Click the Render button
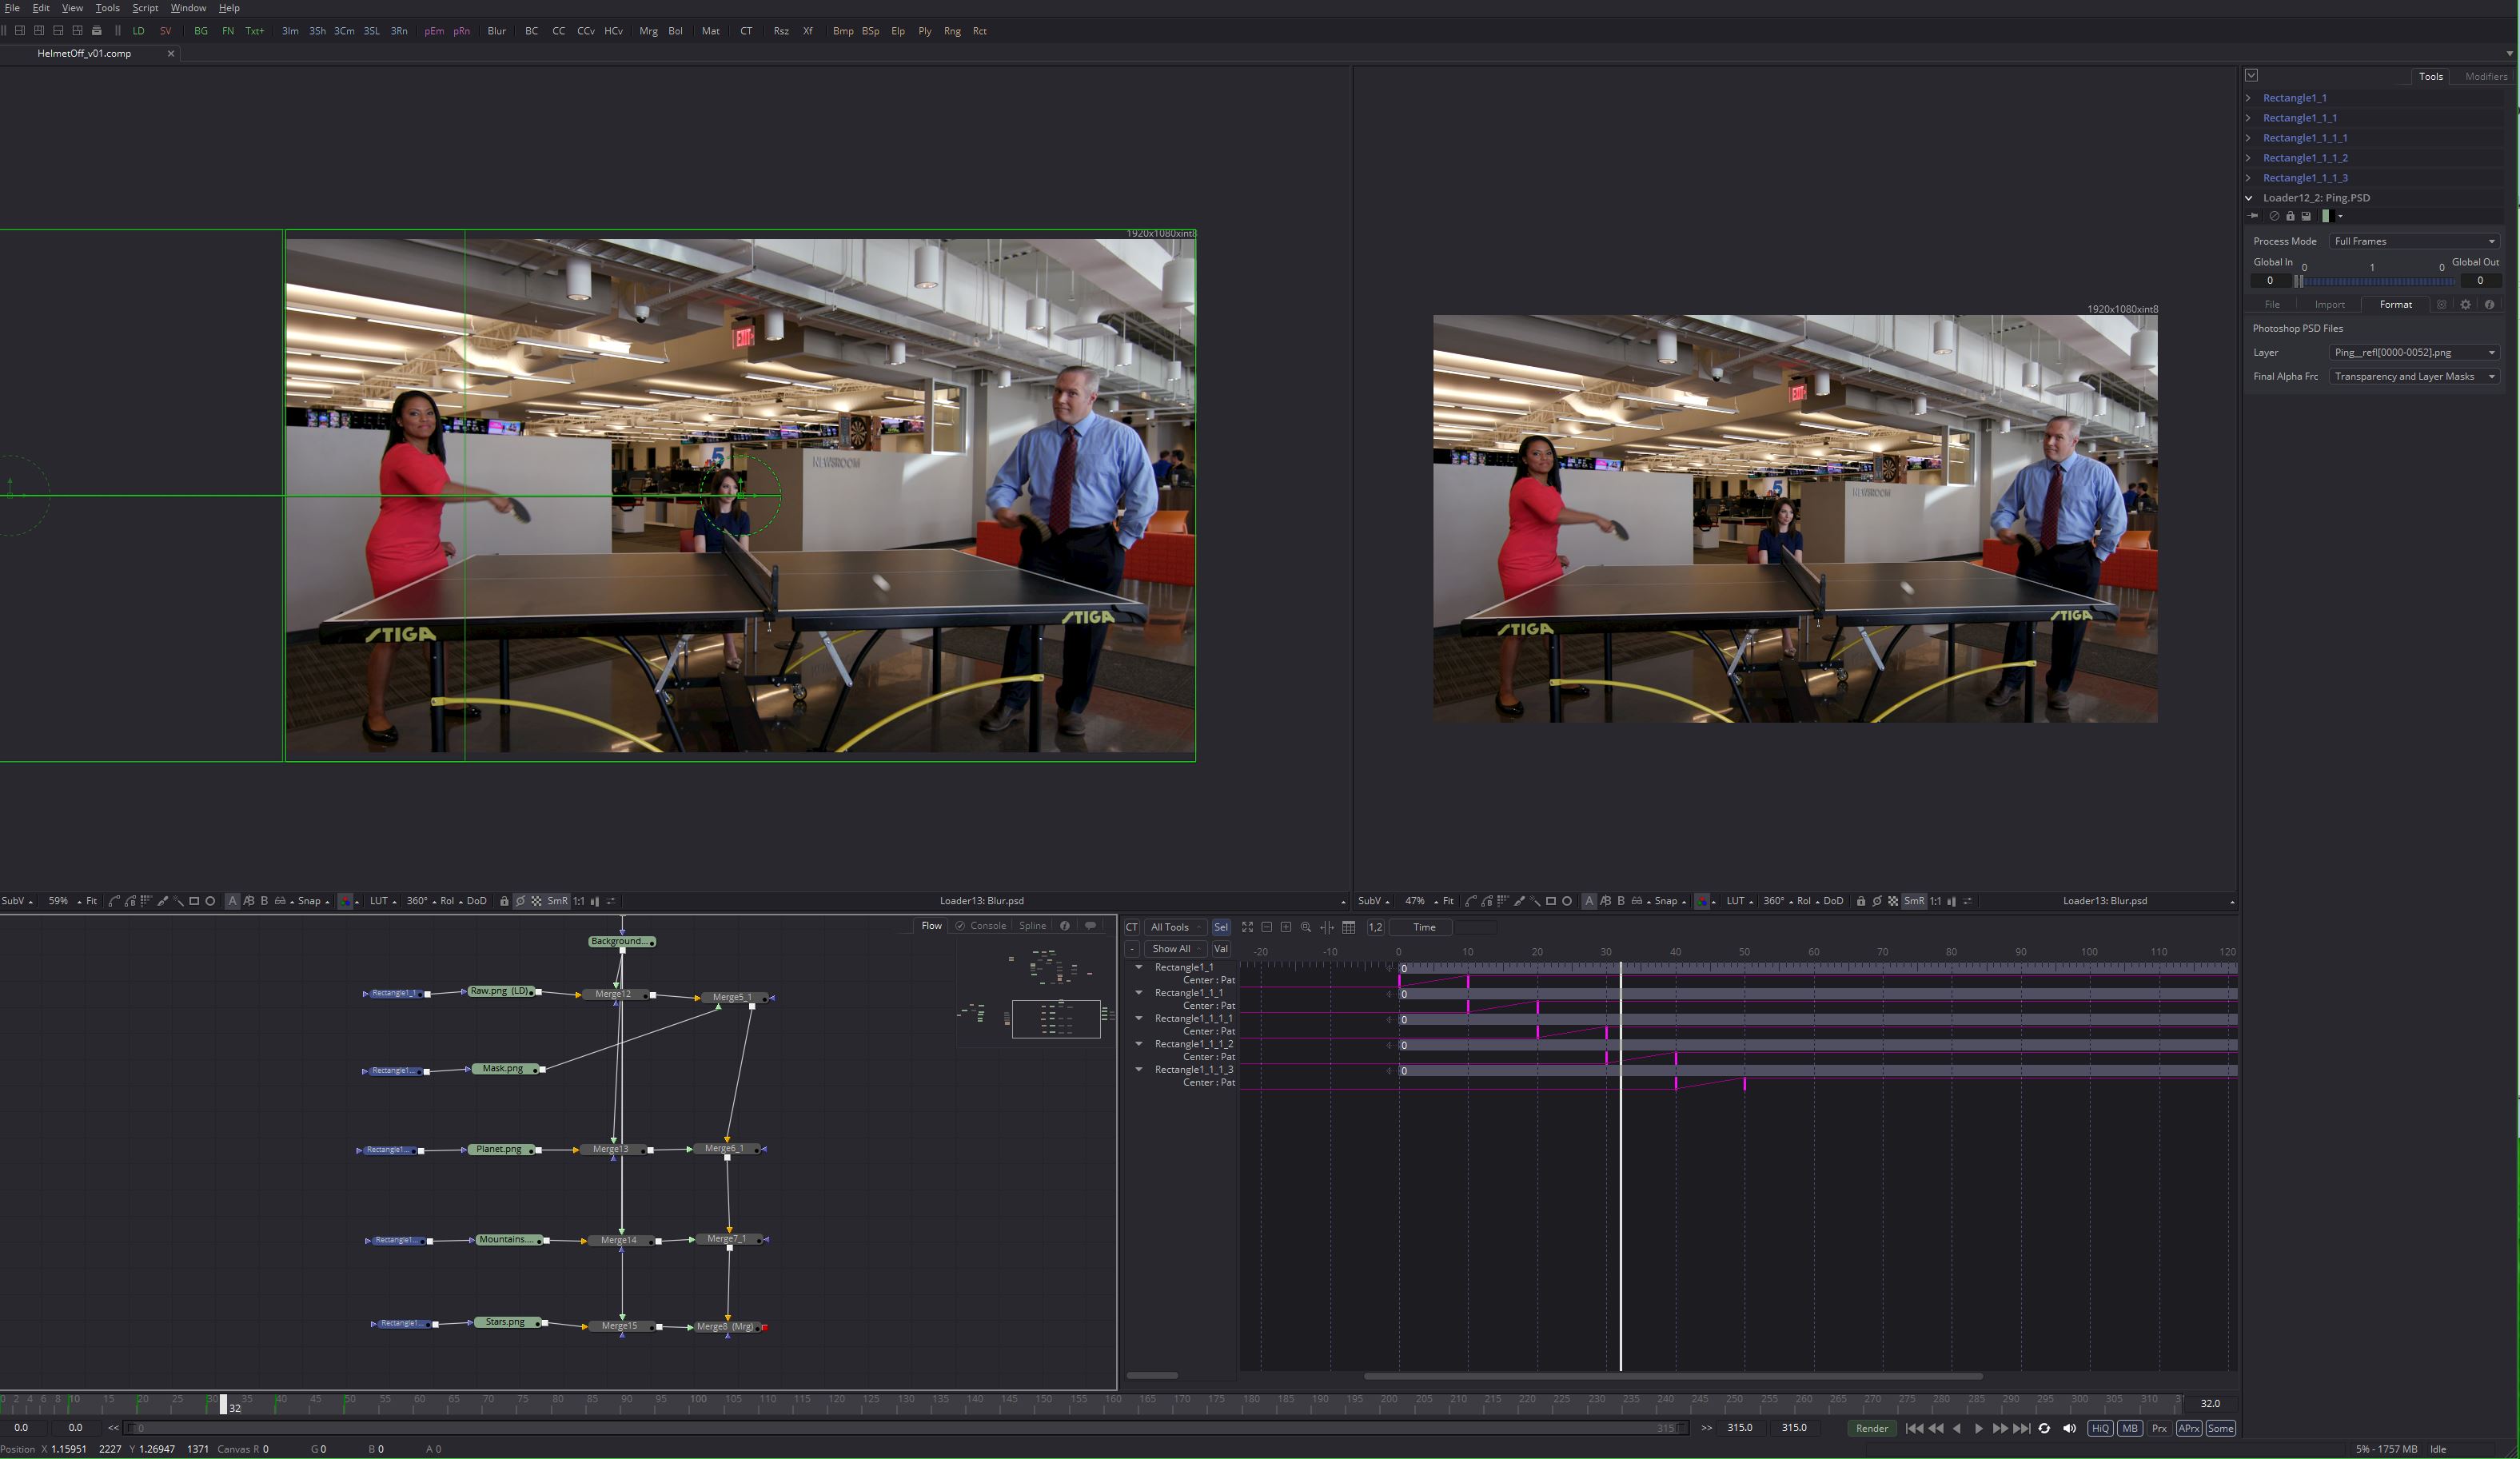Screen dimensions: 2520x1459 coord(1872,1428)
